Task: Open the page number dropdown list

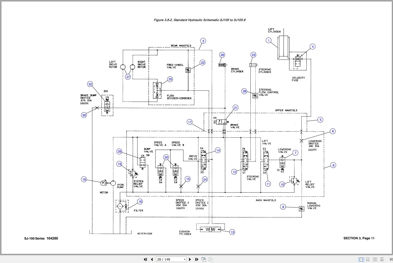Action: click(x=184, y=259)
